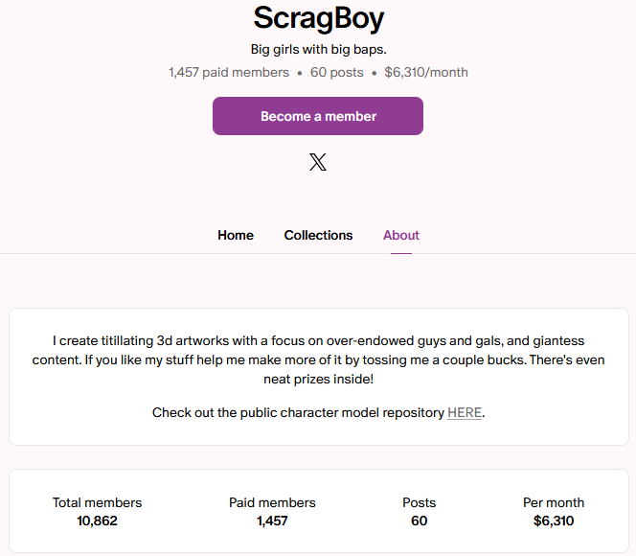
Task: Click '60 posts' in the header line
Action: click(x=336, y=72)
